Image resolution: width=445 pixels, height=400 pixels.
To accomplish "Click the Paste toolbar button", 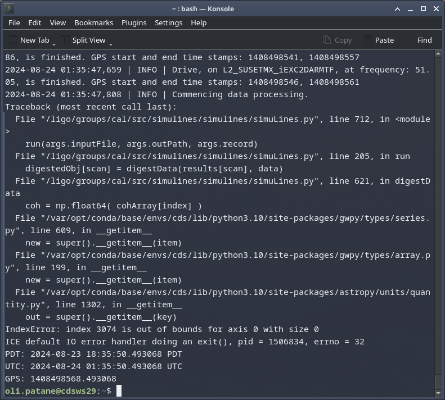I will pyautogui.click(x=379, y=40).
